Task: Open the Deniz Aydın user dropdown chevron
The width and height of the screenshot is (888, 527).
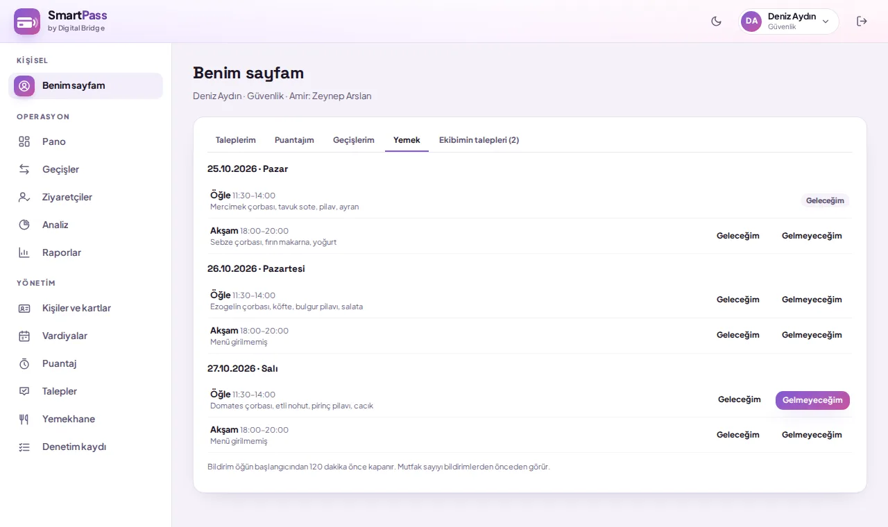Action: coord(826,21)
